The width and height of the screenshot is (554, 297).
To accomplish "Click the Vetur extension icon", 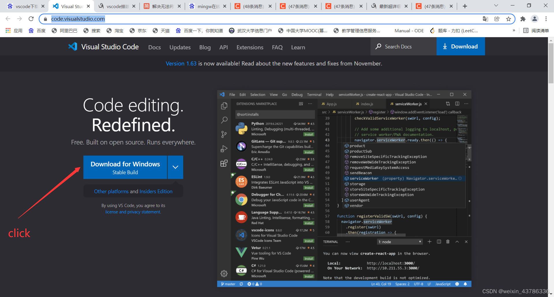I will 241,253.
